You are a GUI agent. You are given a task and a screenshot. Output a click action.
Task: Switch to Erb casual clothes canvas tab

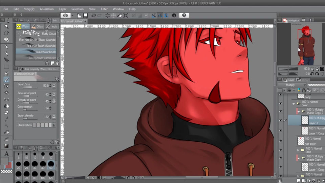(74, 21)
